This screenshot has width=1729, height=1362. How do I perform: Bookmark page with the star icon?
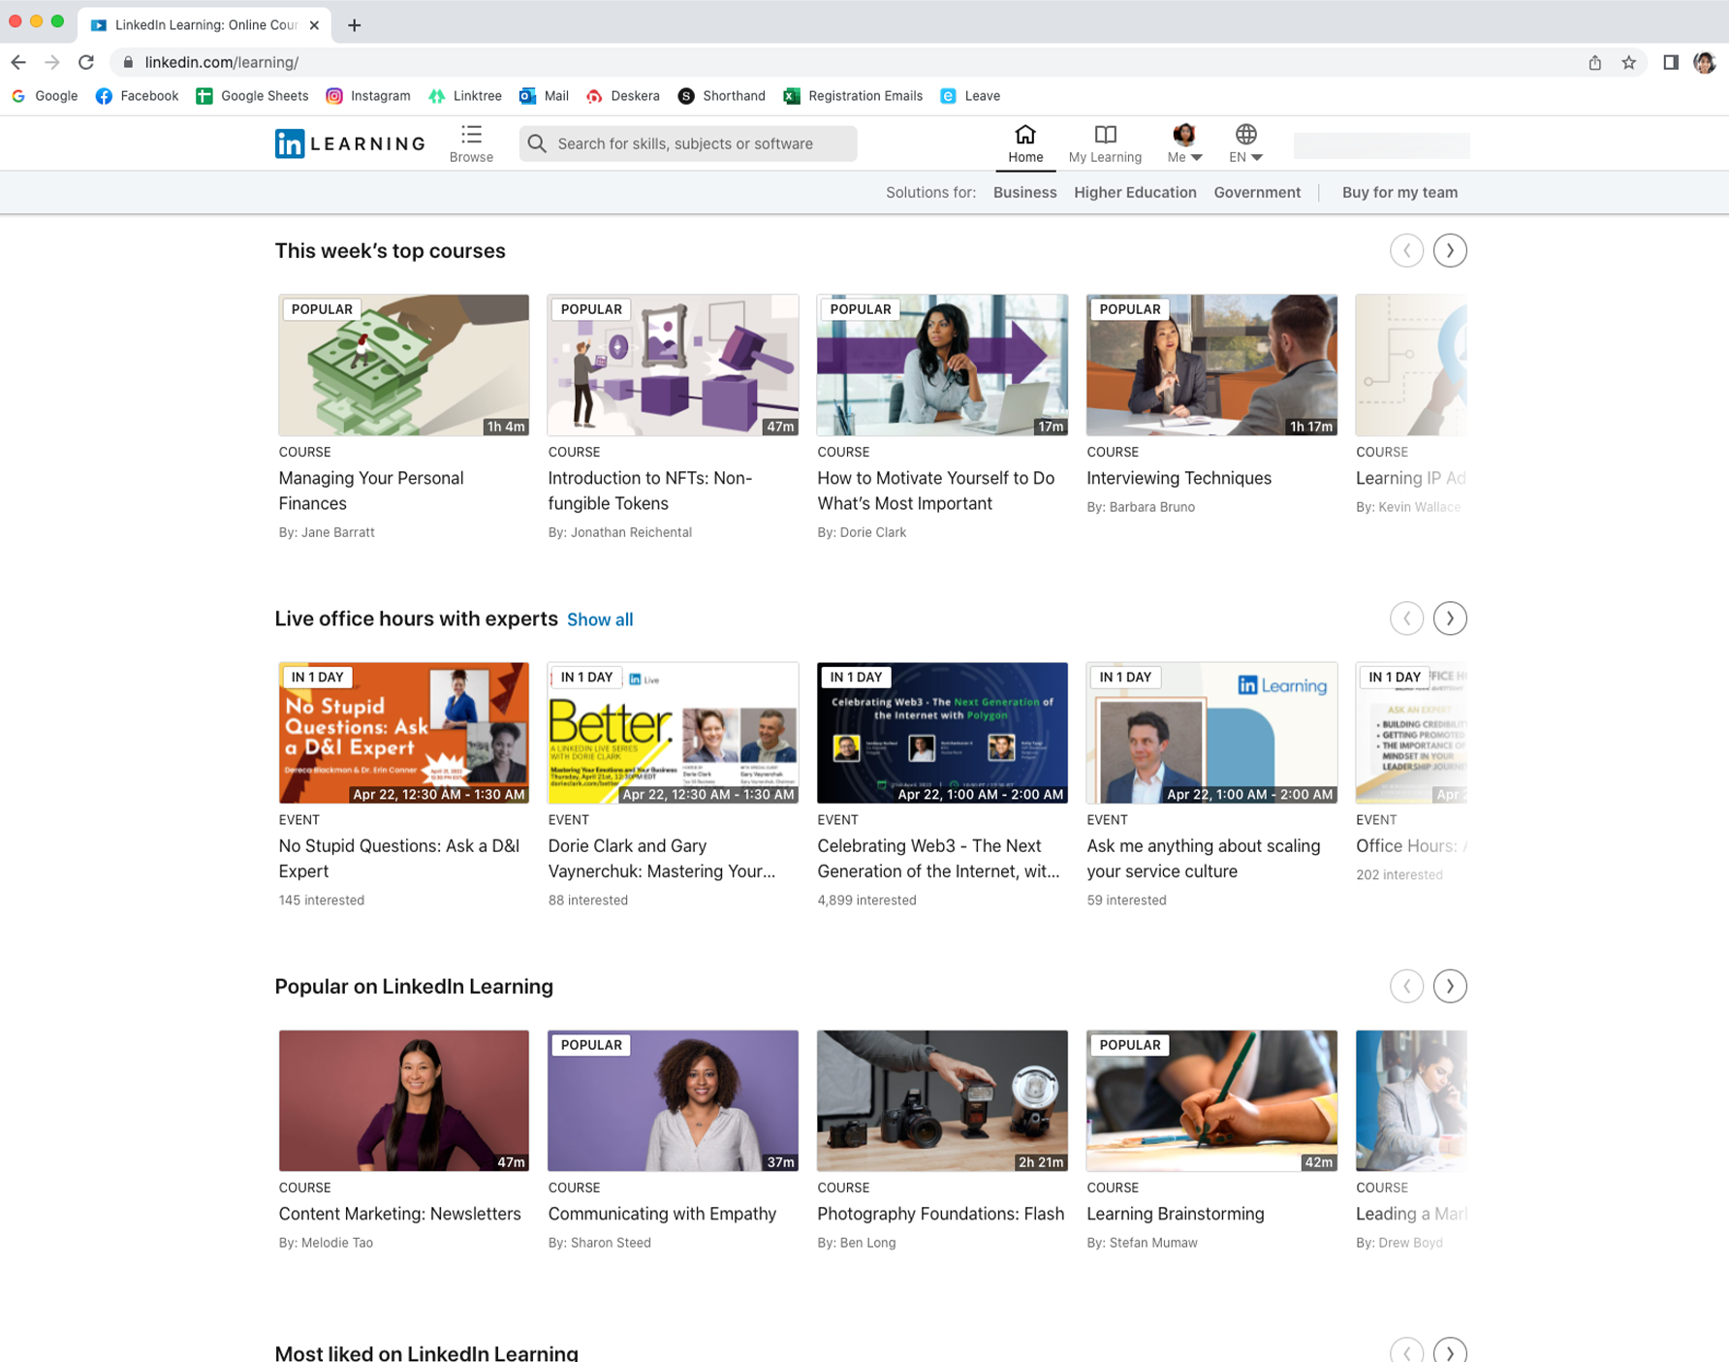point(1629,62)
